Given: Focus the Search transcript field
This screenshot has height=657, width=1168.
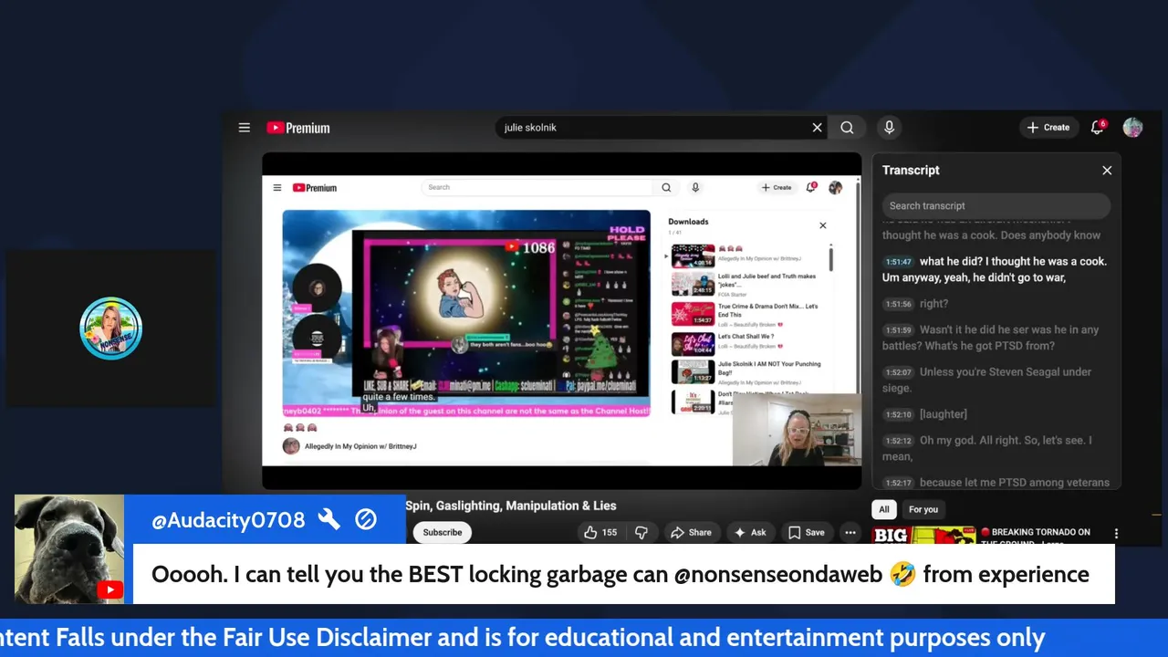Looking at the screenshot, I should (996, 206).
